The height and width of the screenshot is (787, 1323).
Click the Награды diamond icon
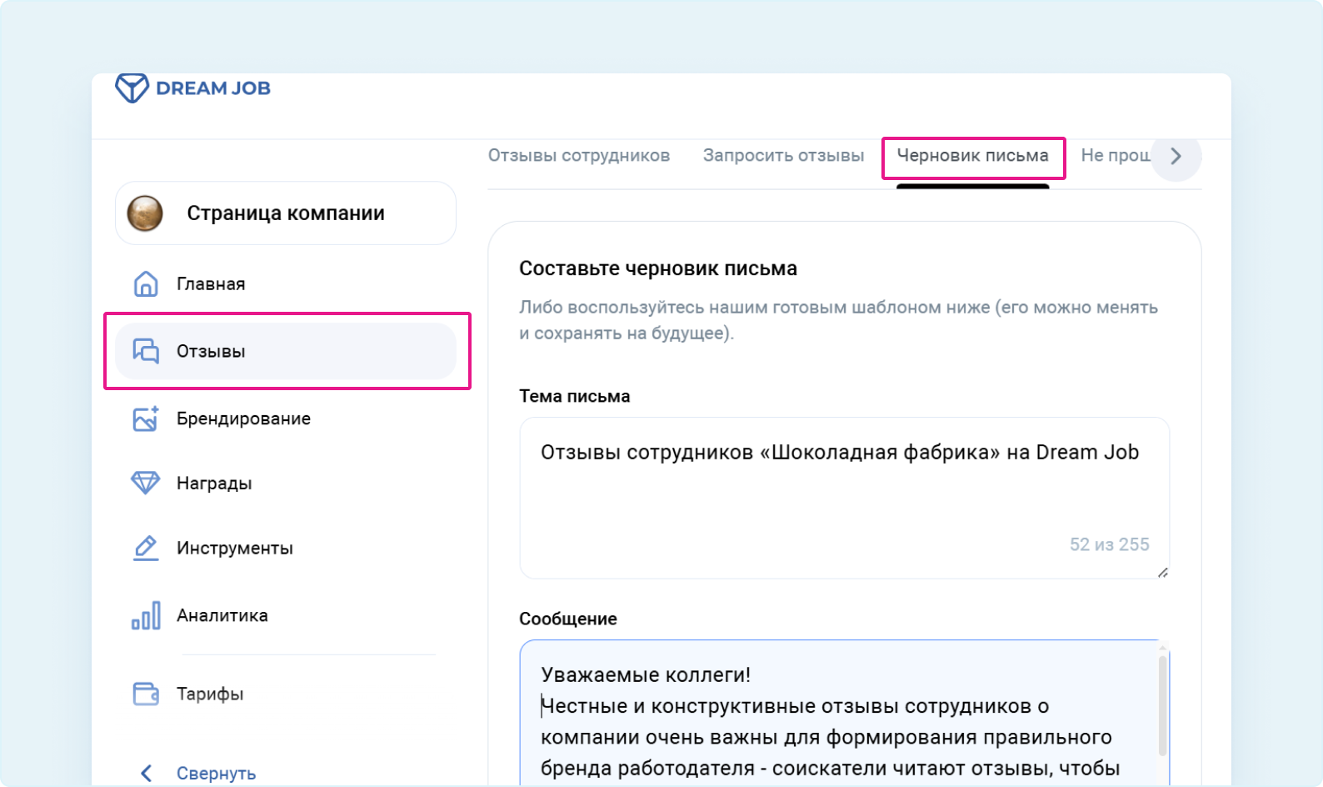[x=146, y=483]
